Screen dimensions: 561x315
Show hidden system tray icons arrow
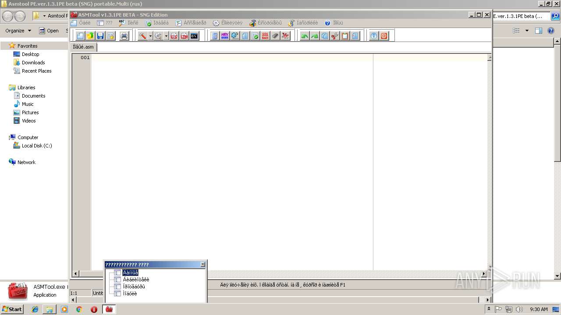point(489,309)
